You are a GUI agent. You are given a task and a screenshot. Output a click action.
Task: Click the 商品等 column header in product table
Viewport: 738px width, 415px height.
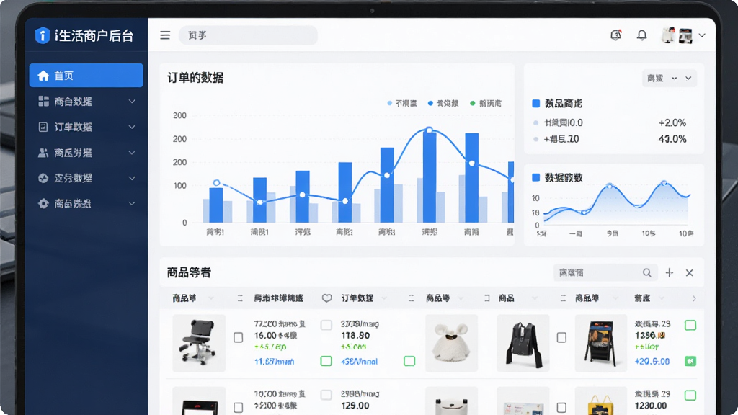(x=437, y=298)
